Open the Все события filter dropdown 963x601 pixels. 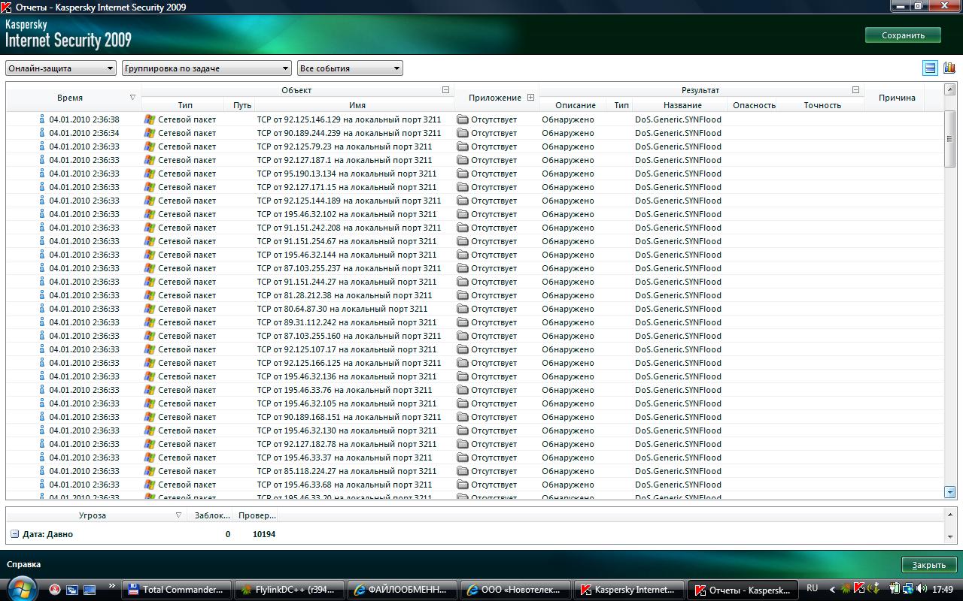[x=350, y=68]
